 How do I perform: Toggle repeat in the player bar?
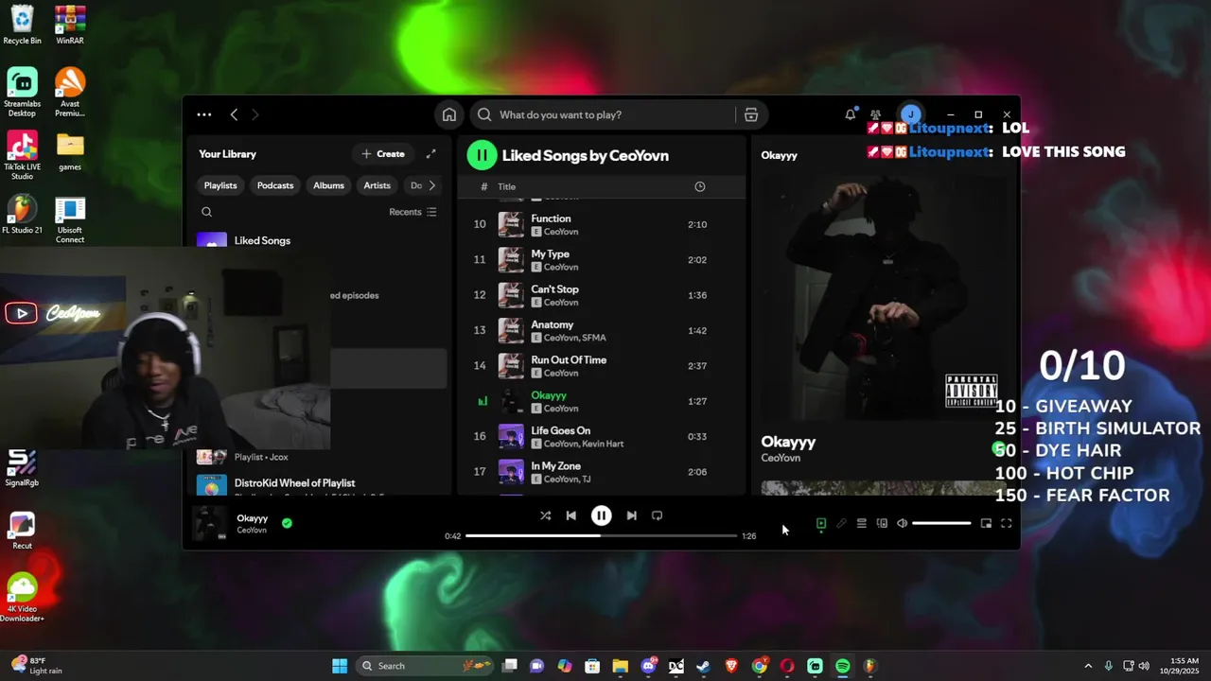point(657,515)
